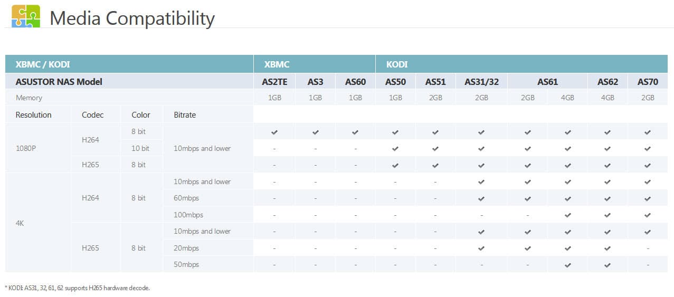Image resolution: width=674 pixels, height=297 pixels.
Task: Click the AS61 4GB checkmark in 4K H264 100mbps row
Action: (x=567, y=215)
